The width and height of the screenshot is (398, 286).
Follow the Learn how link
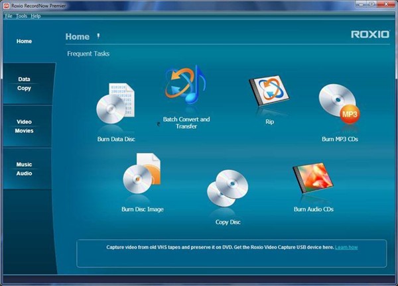346,247
